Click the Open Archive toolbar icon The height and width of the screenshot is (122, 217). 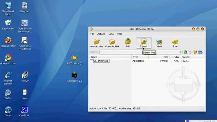pos(112,42)
